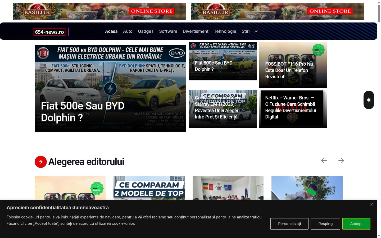Open the Personalizați cookie settings
The height and width of the screenshot is (238, 381).
pos(289,224)
